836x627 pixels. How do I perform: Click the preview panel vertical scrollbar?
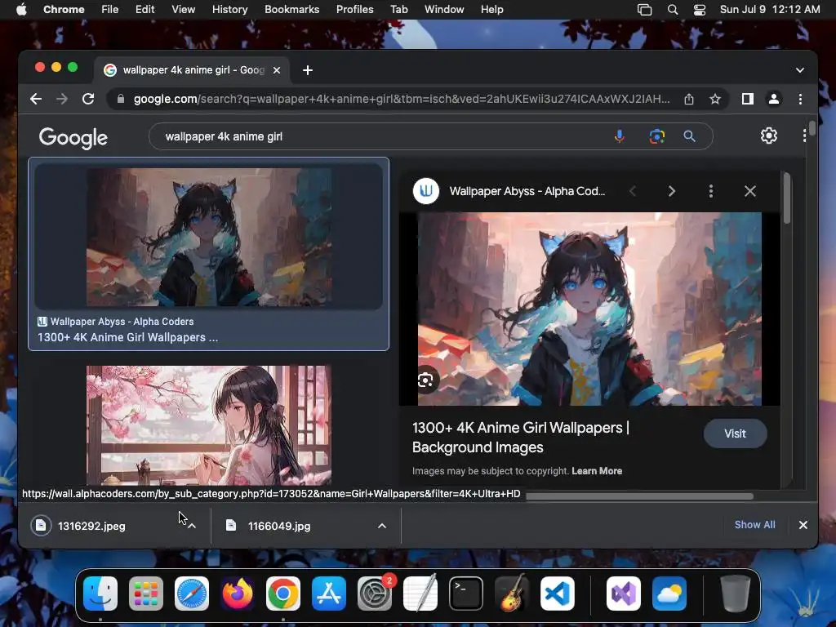click(x=786, y=198)
